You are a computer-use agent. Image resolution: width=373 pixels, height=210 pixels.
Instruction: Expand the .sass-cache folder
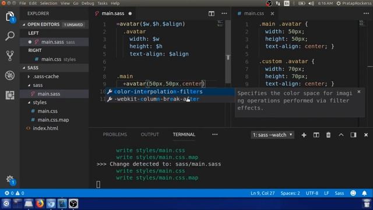pyautogui.click(x=29, y=76)
